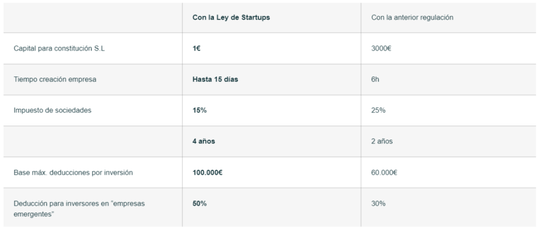The height and width of the screenshot is (230, 540).
Task: Click the '30%' deduction cell
Action: click(377, 204)
